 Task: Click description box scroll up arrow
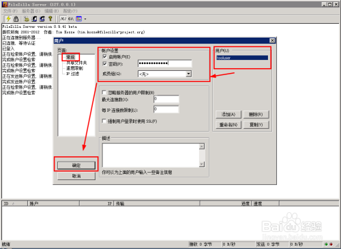tap(202, 147)
